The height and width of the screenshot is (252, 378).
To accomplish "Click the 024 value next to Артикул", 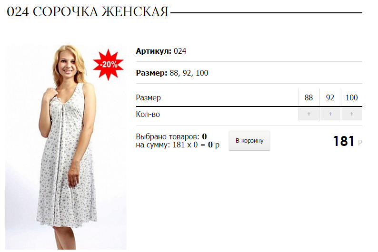I will tap(180, 51).
